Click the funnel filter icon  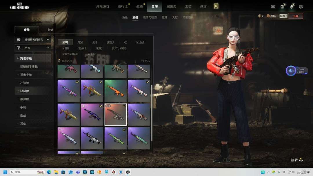tap(19, 48)
